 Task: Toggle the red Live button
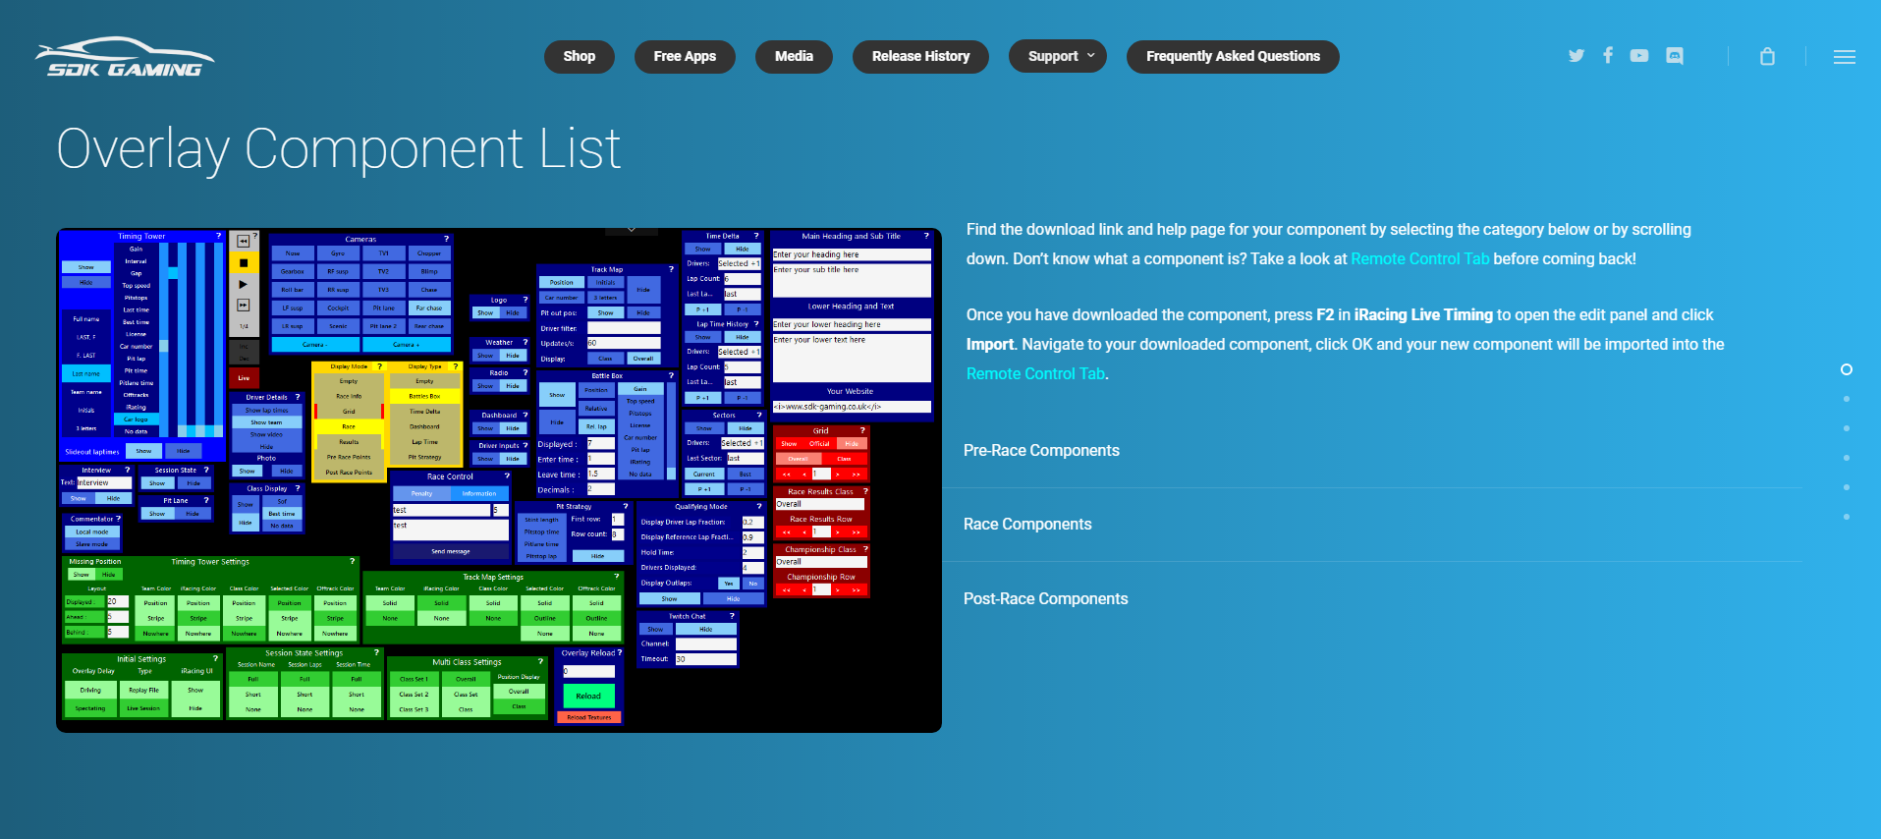click(x=244, y=377)
